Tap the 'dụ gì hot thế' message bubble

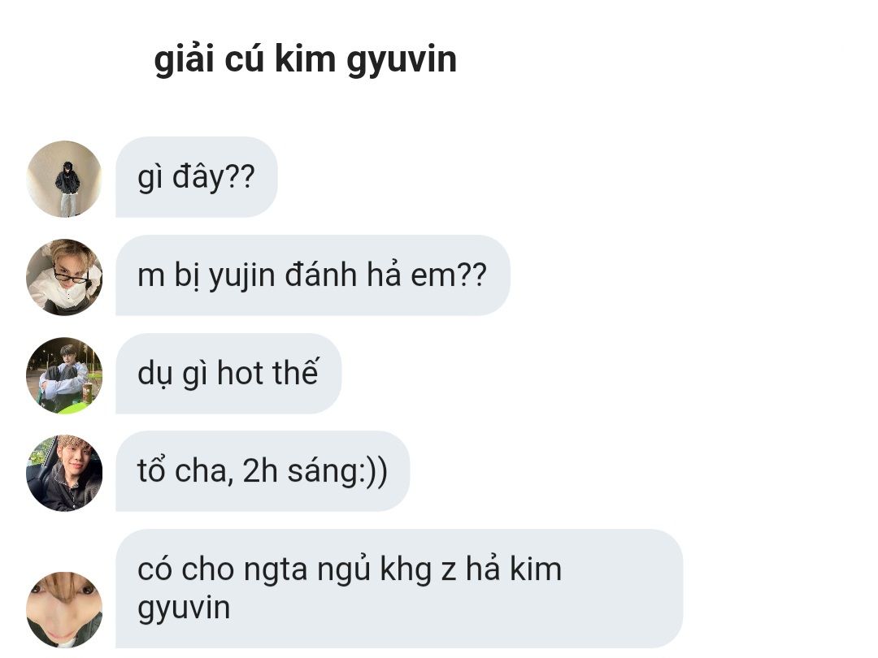pos(228,373)
